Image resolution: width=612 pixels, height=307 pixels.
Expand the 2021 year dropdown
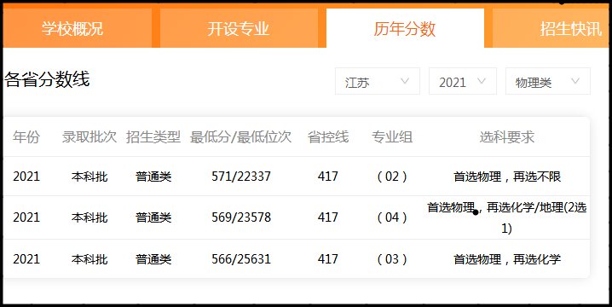coord(463,81)
